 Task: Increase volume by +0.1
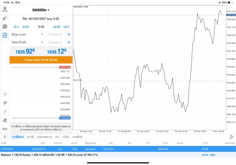(x=66, y=27)
